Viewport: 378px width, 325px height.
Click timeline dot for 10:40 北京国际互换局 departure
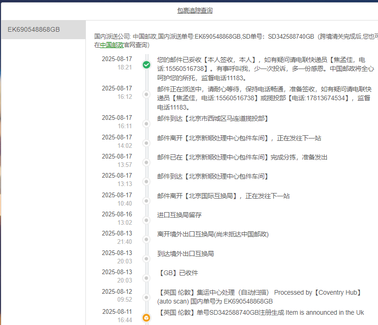[x=147, y=201]
